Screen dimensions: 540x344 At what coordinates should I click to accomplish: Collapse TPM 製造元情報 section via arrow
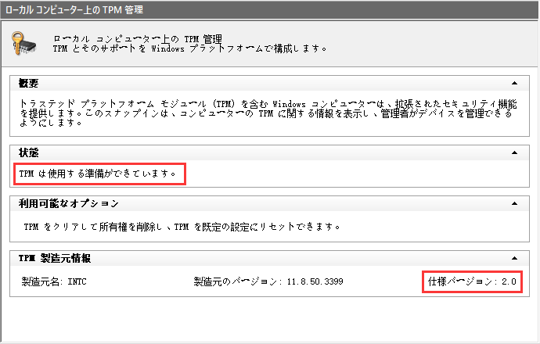(513, 257)
